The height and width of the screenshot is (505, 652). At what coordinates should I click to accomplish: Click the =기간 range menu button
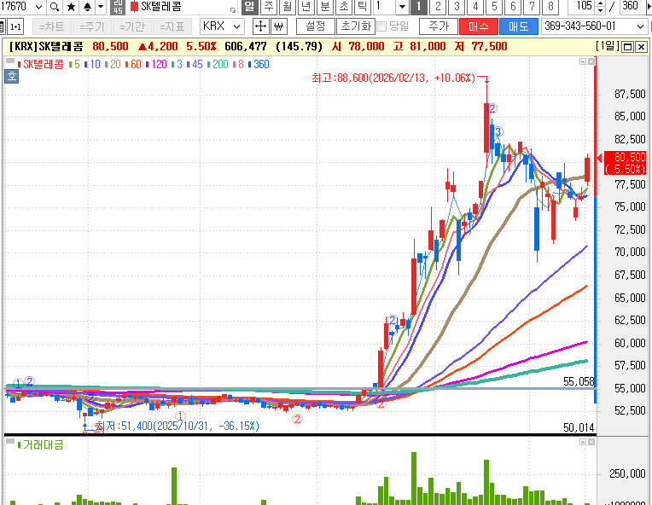131,27
